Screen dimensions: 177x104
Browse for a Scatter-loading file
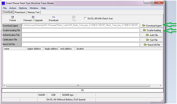pos(151,30)
